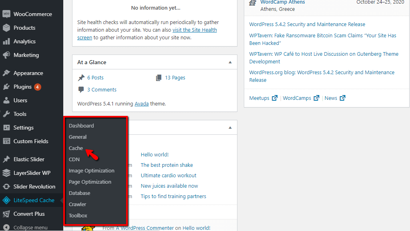Open A WordPress Commenter author link
This screenshot has width=410, height=231.
(x=145, y=228)
